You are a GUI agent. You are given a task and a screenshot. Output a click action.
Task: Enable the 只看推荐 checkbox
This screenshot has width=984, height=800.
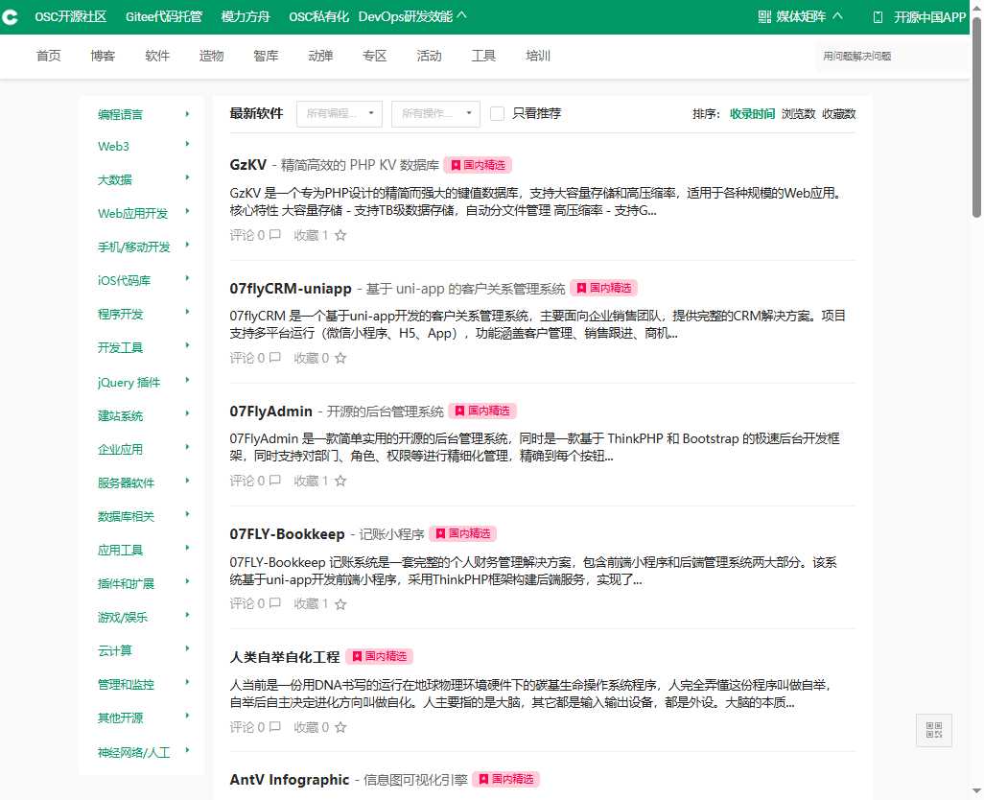[497, 112]
